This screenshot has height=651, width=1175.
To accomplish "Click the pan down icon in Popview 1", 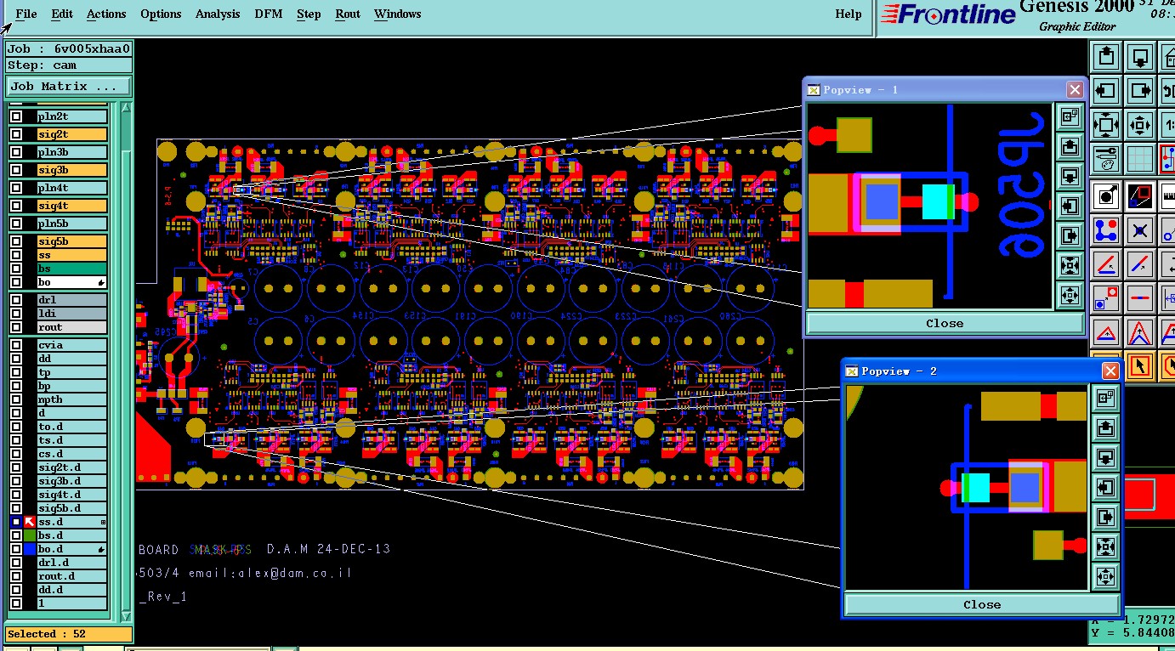I will (1070, 176).
